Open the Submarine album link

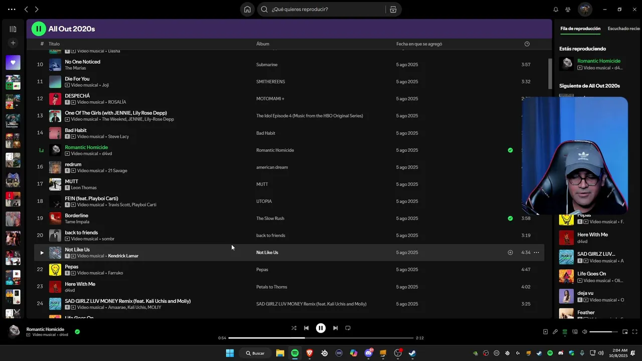[x=267, y=65]
